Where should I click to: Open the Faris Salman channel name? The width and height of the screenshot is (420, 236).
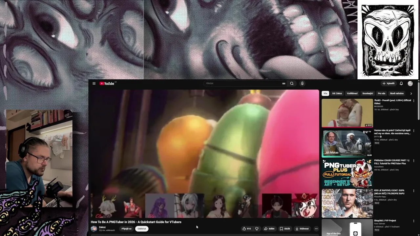point(379,224)
